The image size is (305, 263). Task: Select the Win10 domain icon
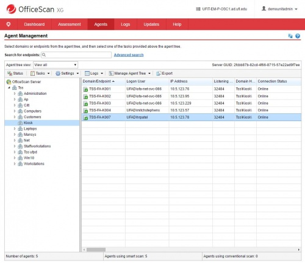(20, 158)
